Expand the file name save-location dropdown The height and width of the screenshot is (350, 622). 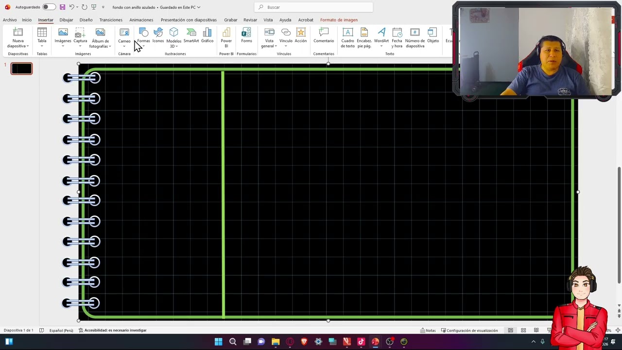[x=199, y=7]
